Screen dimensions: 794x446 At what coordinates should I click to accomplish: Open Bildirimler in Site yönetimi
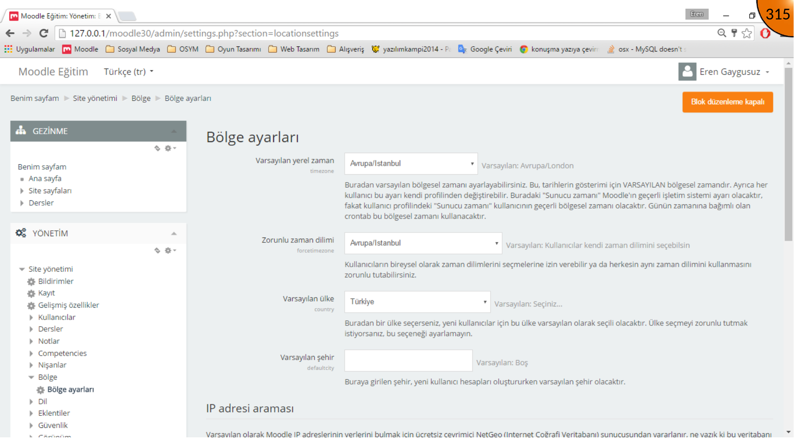click(x=56, y=281)
